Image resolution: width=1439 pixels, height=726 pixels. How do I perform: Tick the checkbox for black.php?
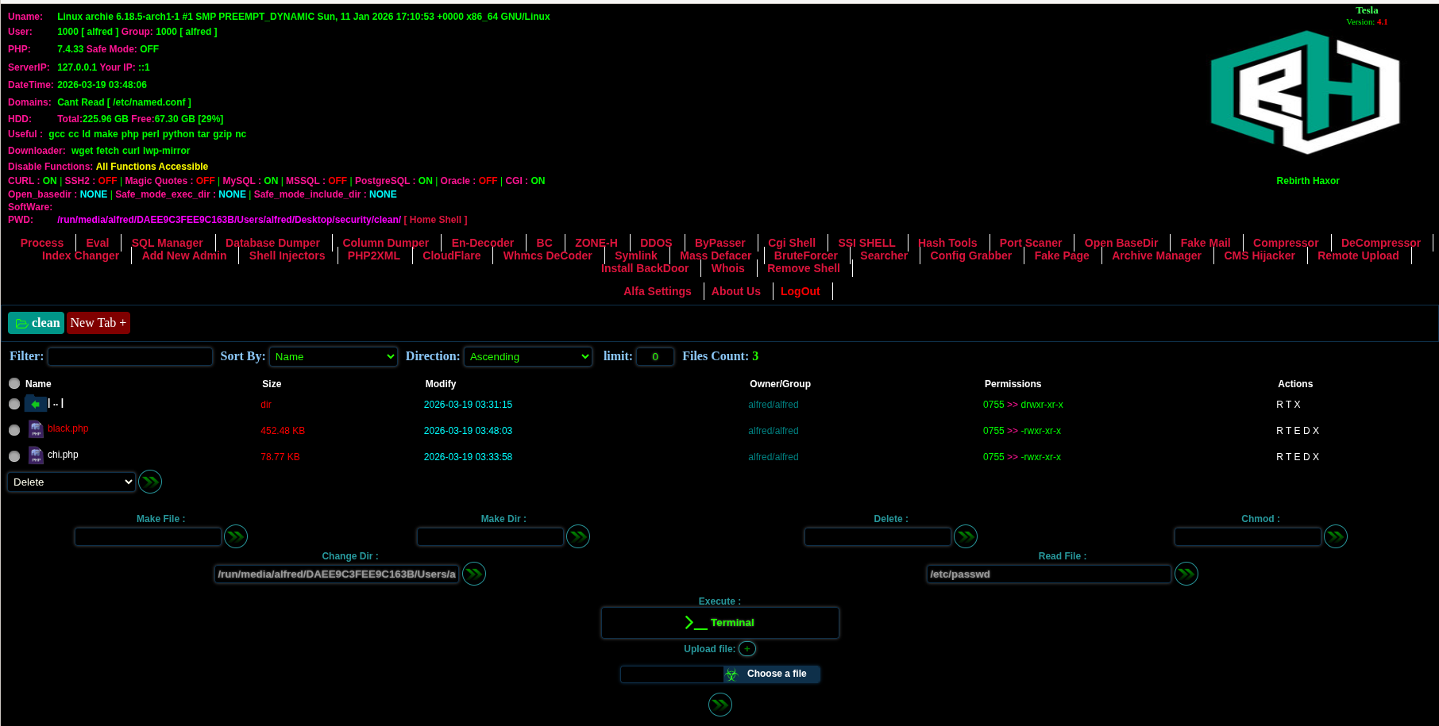[14, 430]
